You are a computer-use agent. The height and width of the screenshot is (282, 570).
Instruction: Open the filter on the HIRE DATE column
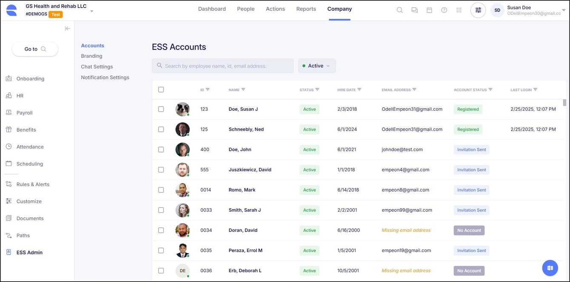(x=359, y=90)
